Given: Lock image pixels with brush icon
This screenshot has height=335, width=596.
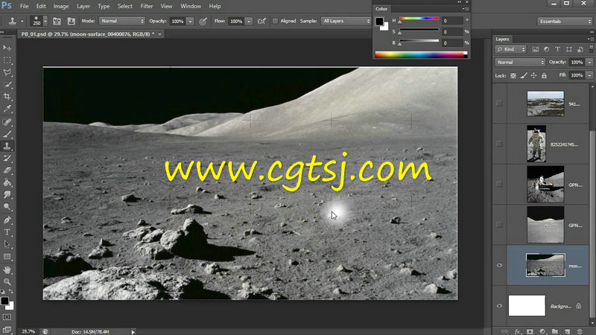Looking at the screenshot, I should 524,76.
